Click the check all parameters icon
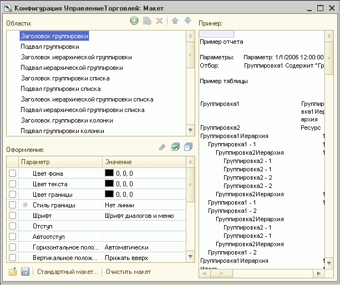Viewport: 340px width, 285px height. [x=175, y=147]
